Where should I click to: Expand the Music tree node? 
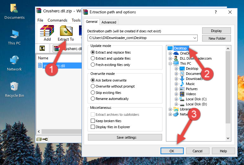click(176, 84)
